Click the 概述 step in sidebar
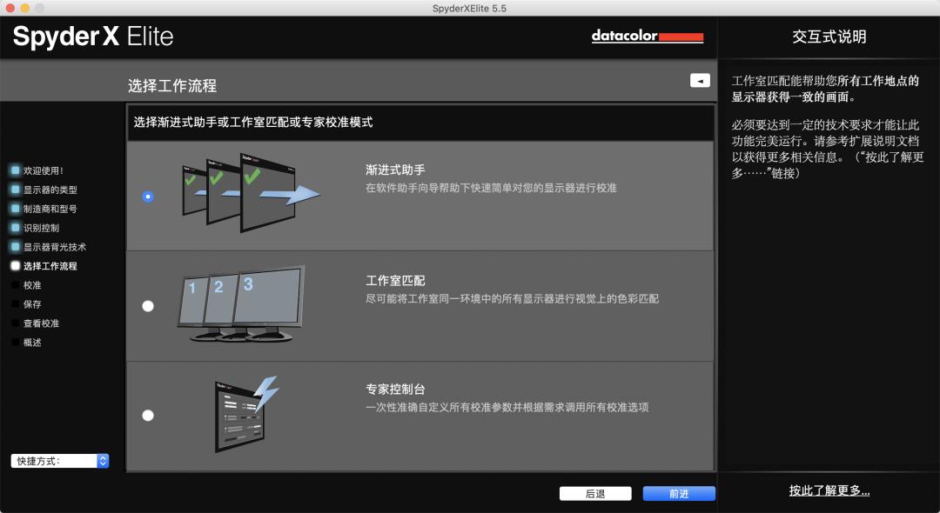Viewport: 940px width, 513px height. coord(32,343)
